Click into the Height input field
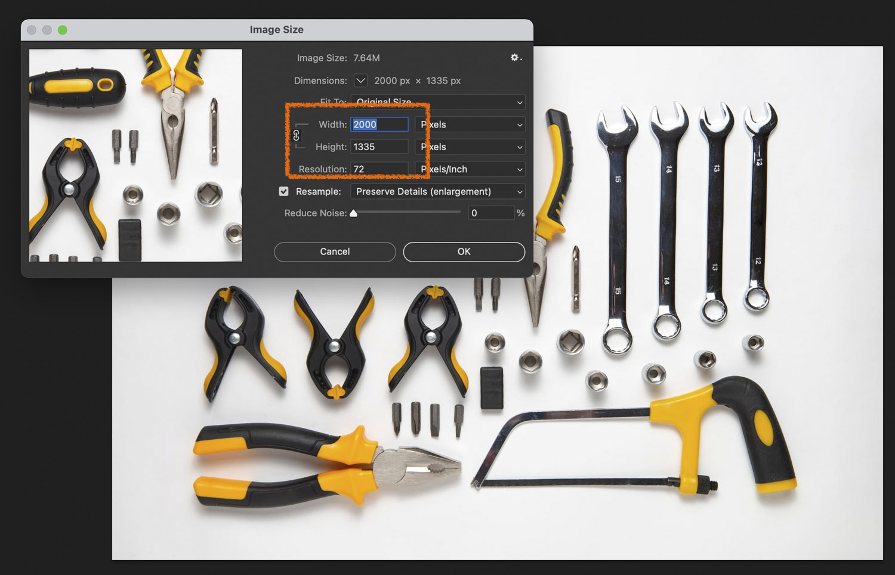This screenshot has width=895, height=575. click(379, 147)
